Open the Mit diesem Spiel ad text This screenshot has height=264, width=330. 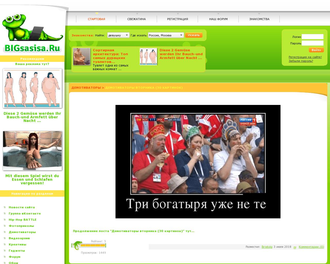(32, 179)
